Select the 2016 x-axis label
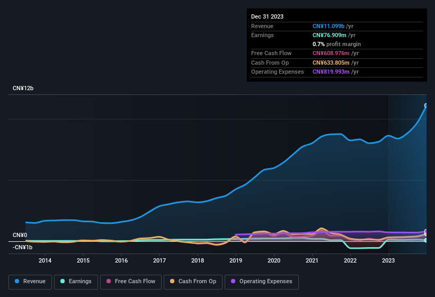This screenshot has width=435, height=297. point(121,260)
